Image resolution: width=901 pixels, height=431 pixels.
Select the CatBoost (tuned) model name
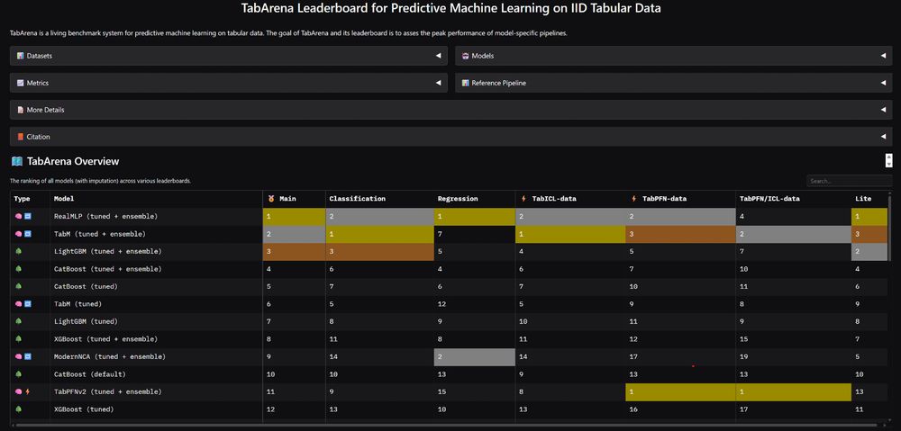click(86, 286)
